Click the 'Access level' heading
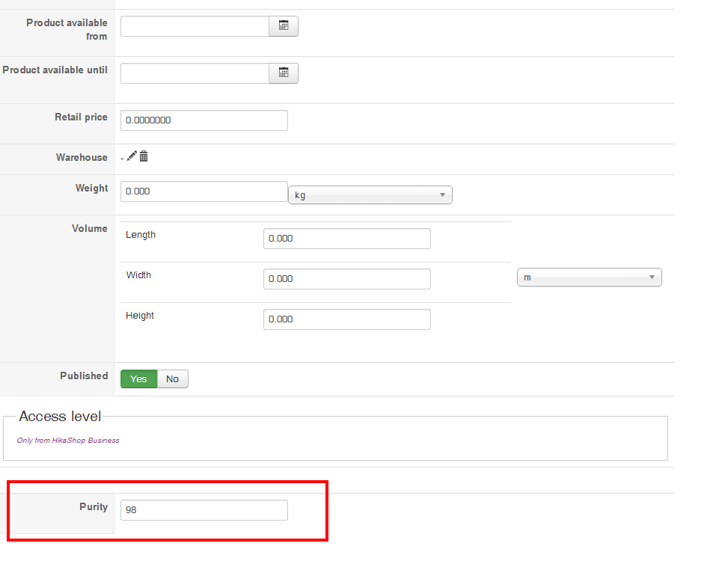Viewport: 728px width, 564px height. point(60,417)
